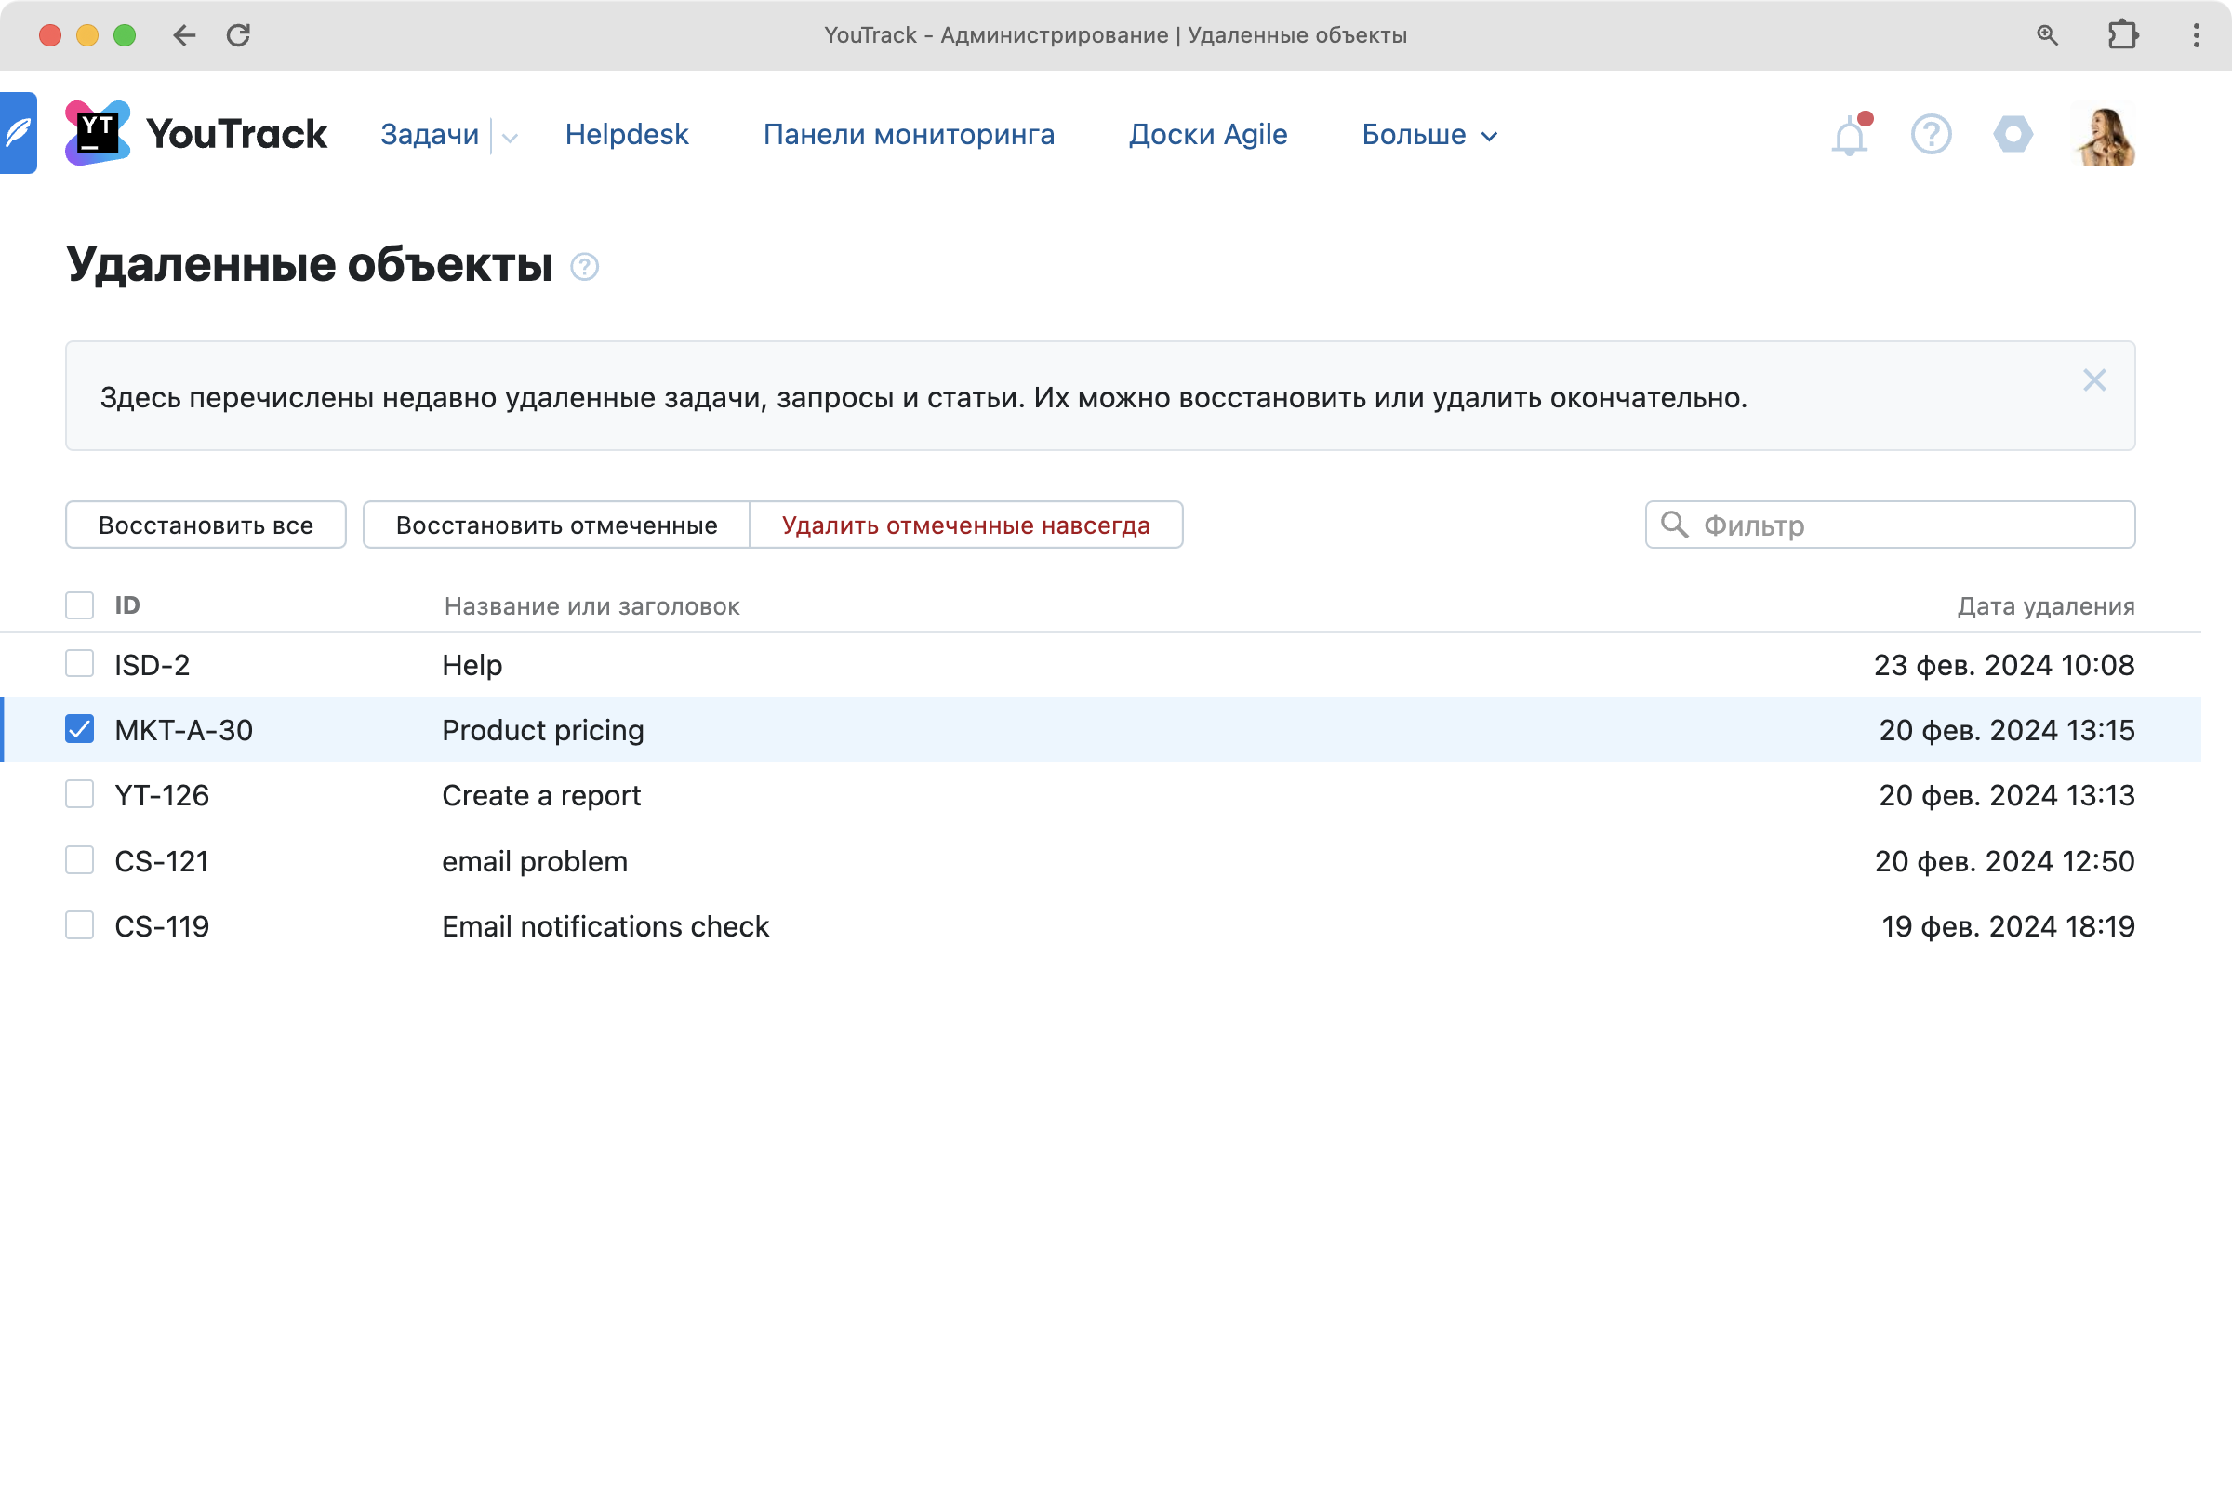
Task: Toggle the select-all checkbox beside ID
Action: (x=80, y=604)
